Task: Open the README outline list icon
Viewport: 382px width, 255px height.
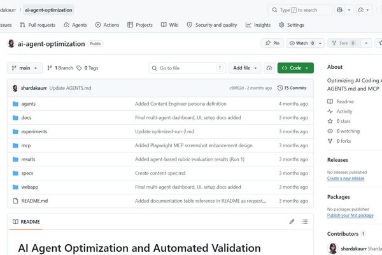Action: pos(305,222)
